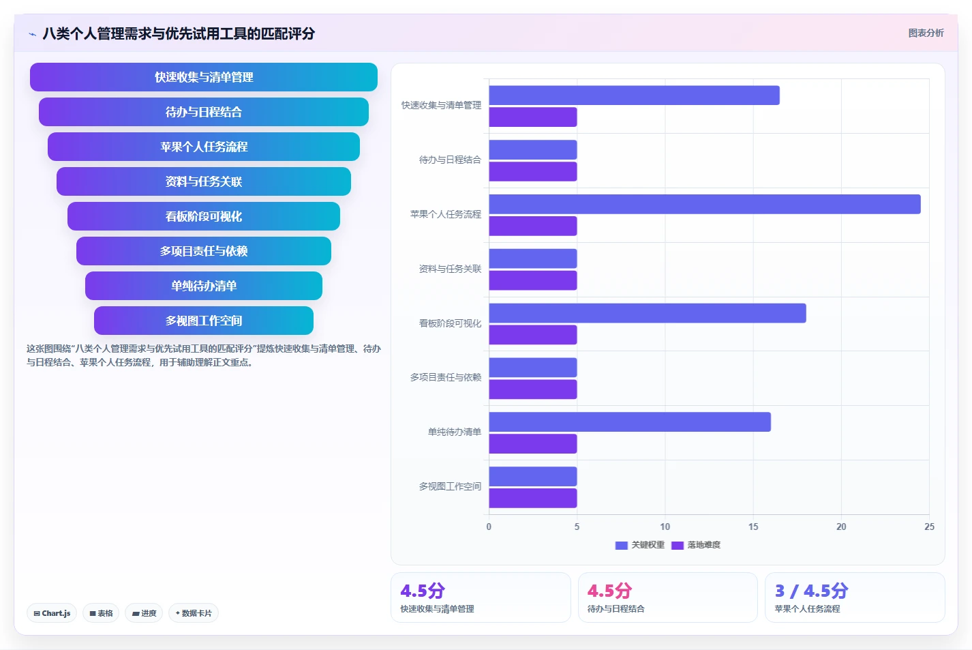This screenshot has width=972, height=650.
Task: Toggle the 关键权重 legend swatch
Action: coord(621,545)
